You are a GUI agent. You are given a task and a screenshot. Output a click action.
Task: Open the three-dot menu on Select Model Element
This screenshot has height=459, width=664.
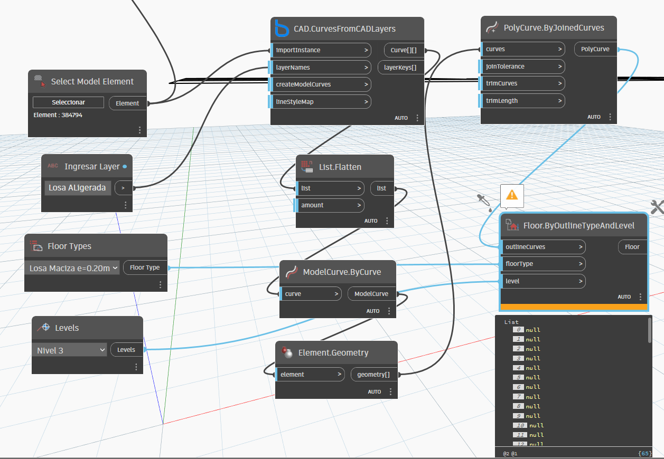139,129
